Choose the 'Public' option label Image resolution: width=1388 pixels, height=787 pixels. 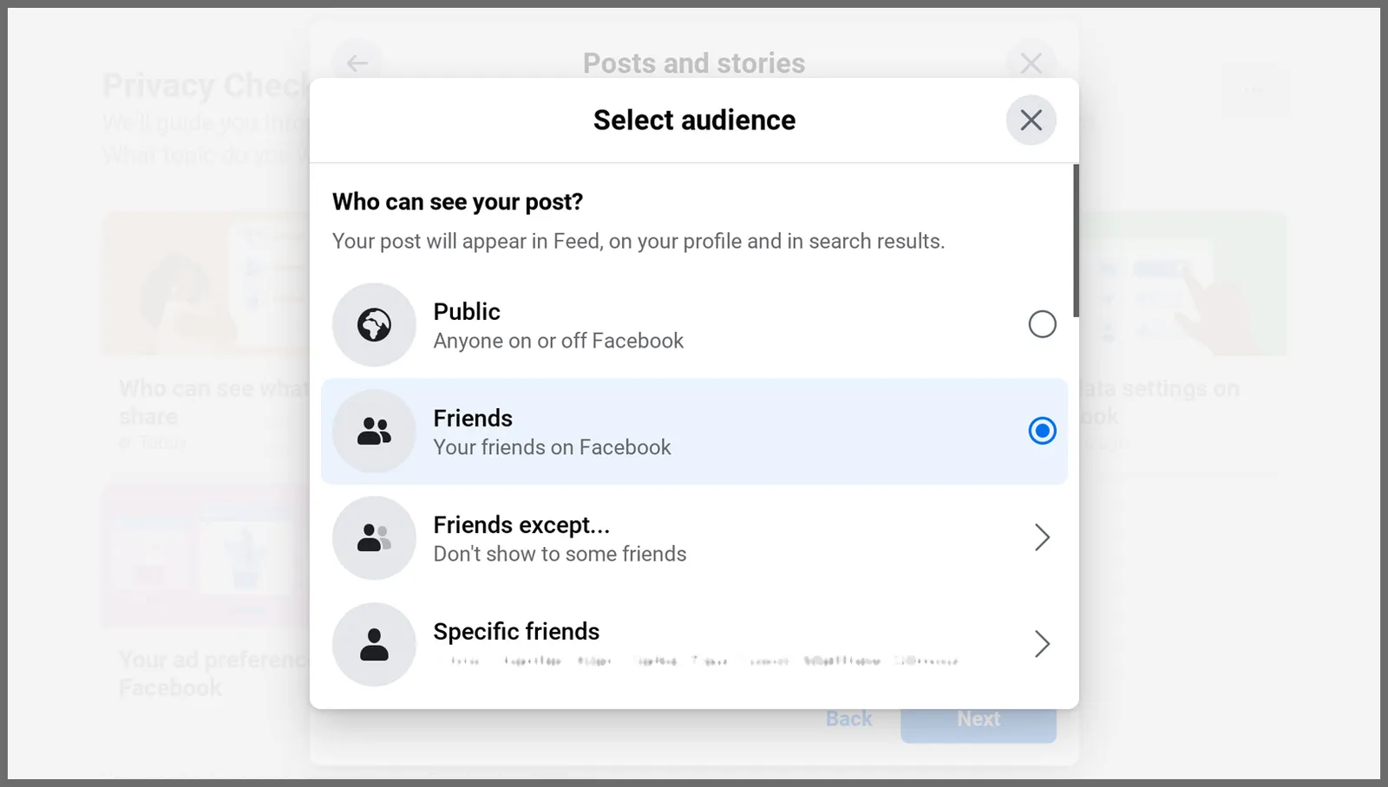(467, 312)
